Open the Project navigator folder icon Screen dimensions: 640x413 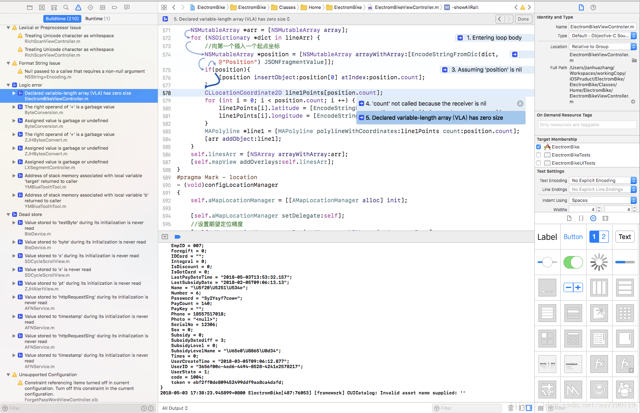click(x=30, y=7)
